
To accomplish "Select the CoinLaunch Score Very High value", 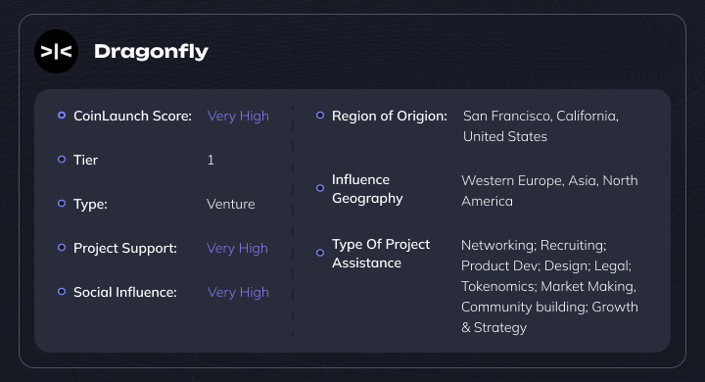I will click(238, 117).
